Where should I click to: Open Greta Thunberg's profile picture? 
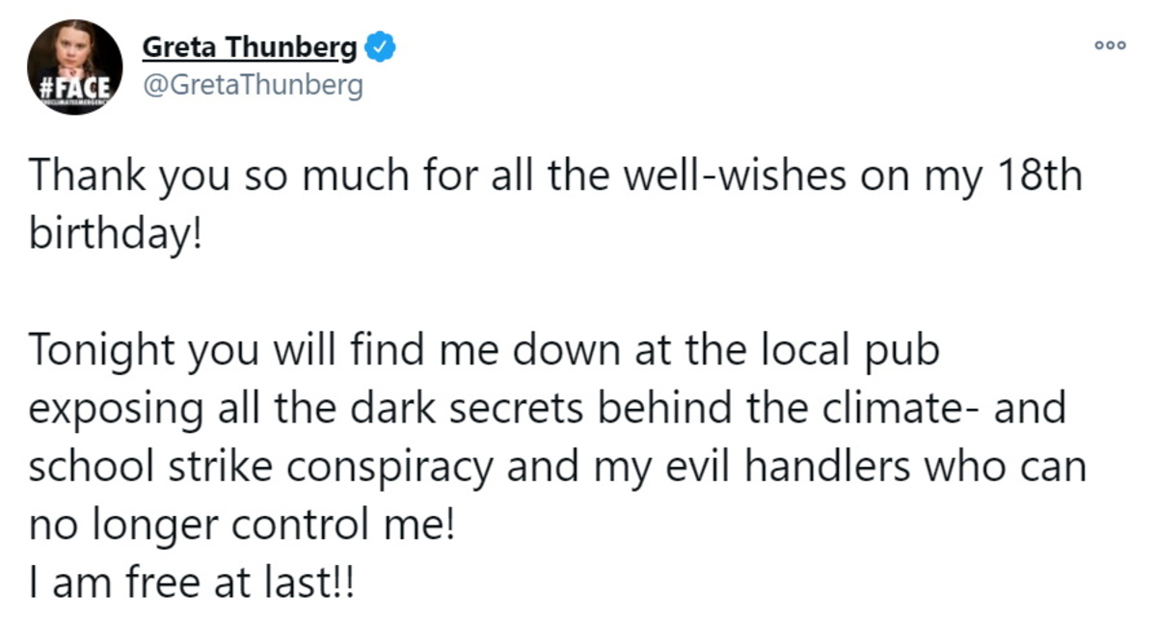click(x=74, y=66)
